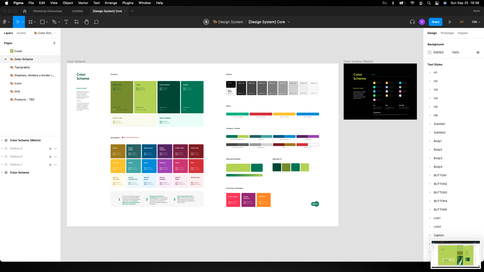484x272 pixels.
Task: Click the Present play icon
Action: [450, 22]
